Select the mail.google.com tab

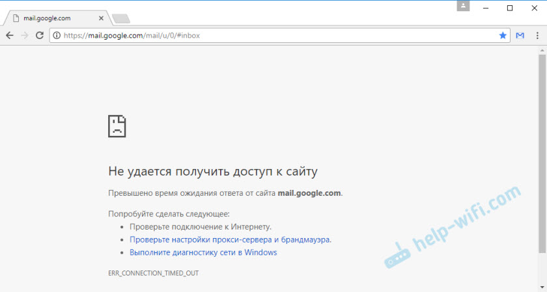[x=57, y=18]
